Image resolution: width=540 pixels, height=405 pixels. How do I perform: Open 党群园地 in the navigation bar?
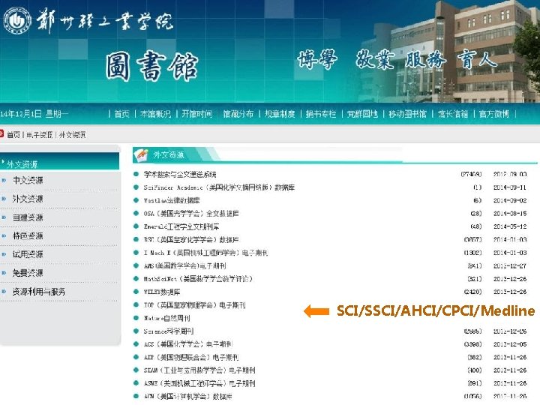pos(362,114)
